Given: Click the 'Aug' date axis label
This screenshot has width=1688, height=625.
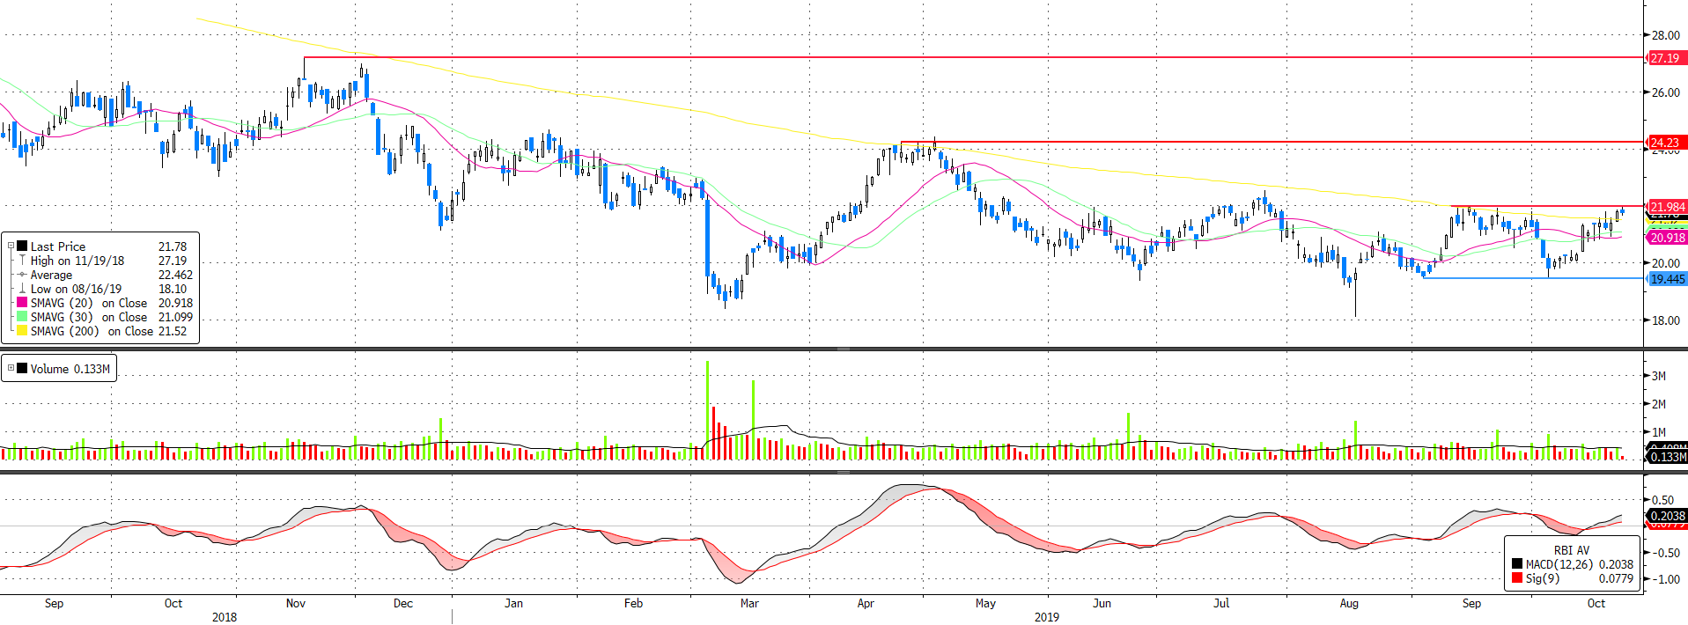Looking at the screenshot, I should (x=1349, y=603).
